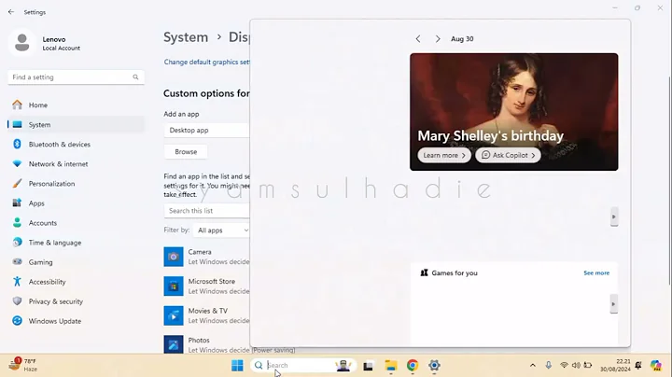Click the search magnifier in Find a setting
Image resolution: width=672 pixels, height=377 pixels.
click(135, 77)
